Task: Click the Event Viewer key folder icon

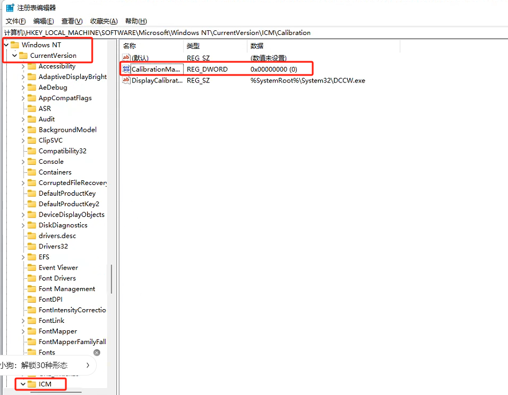Action: point(31,267)
